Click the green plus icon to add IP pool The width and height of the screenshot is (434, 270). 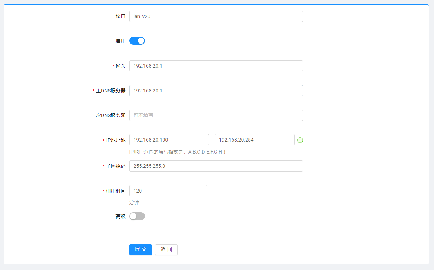click(x=300, y=140)
